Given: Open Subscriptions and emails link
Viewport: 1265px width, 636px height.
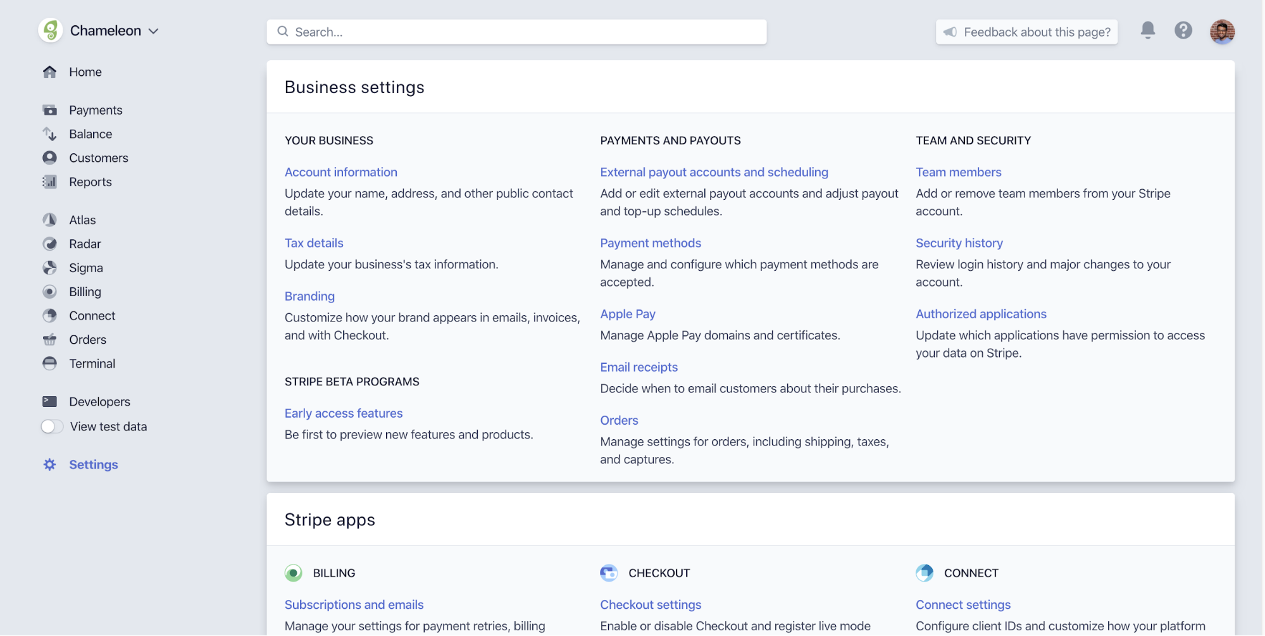Looking at the screenshot, I should [x=354, y=604].
